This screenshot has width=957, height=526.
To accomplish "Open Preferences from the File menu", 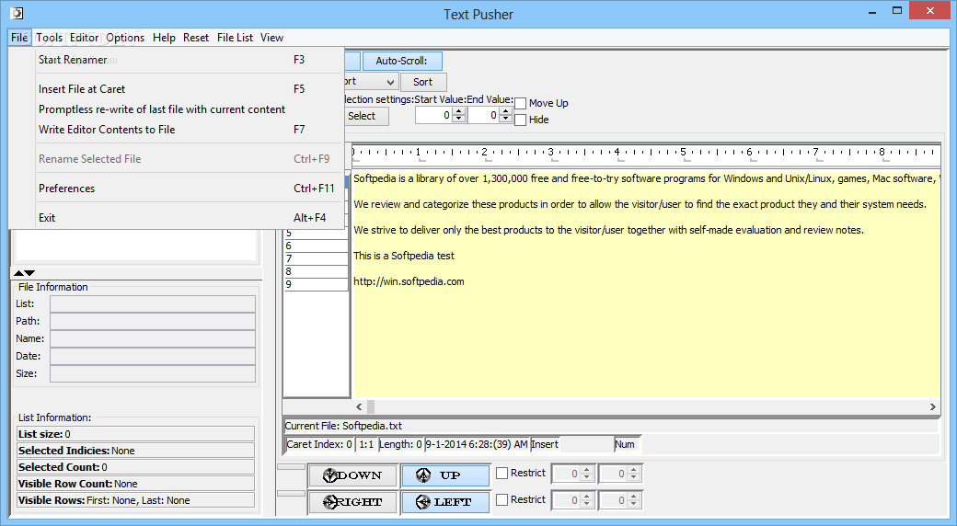I will coord(176,188).
